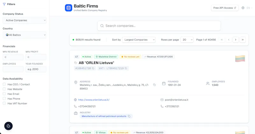
Task: Open Company Status Active Companies dropdown
Action: point(25,20)
